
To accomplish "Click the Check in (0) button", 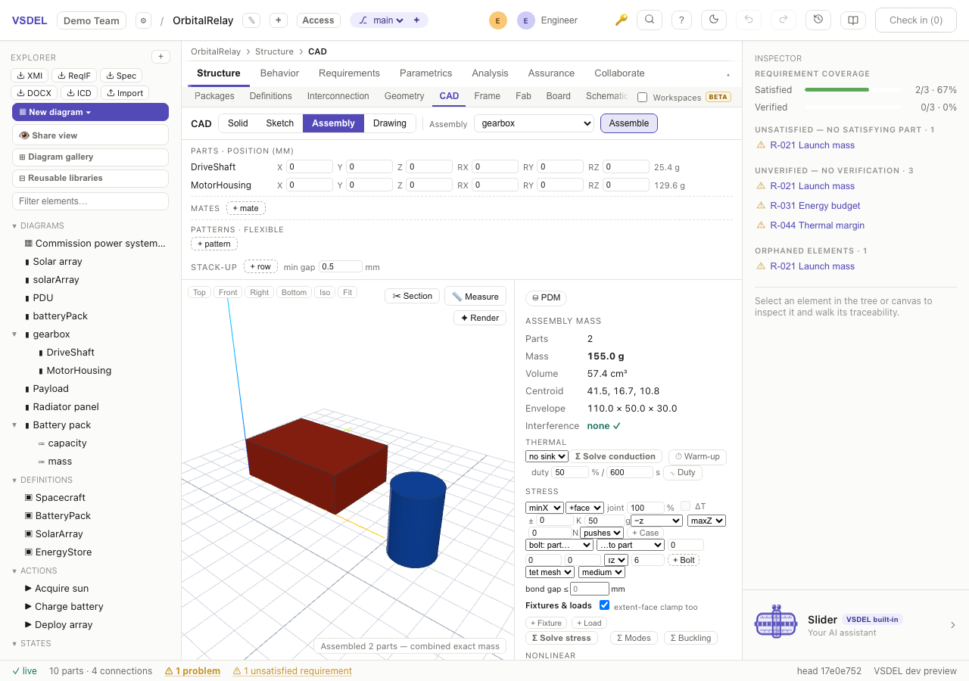I will [916, 20].
